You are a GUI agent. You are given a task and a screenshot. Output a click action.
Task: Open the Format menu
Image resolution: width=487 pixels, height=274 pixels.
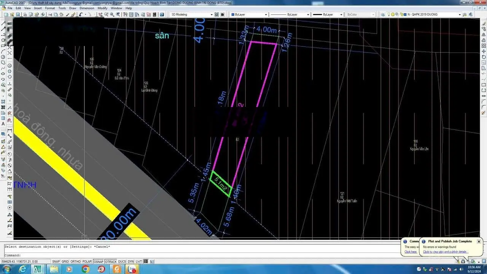click(50, 8)
